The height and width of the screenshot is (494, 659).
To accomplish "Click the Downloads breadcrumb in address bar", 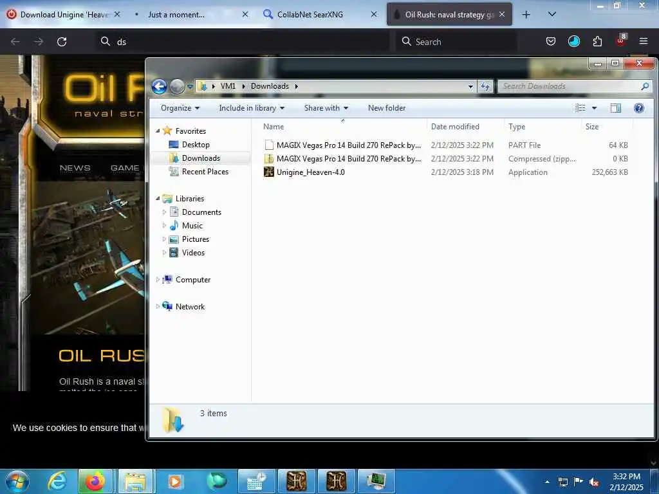I will coord(270,86).
